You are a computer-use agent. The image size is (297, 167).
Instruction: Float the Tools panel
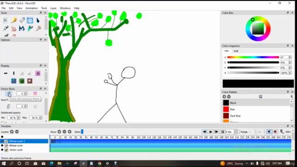tap(40, 13)
